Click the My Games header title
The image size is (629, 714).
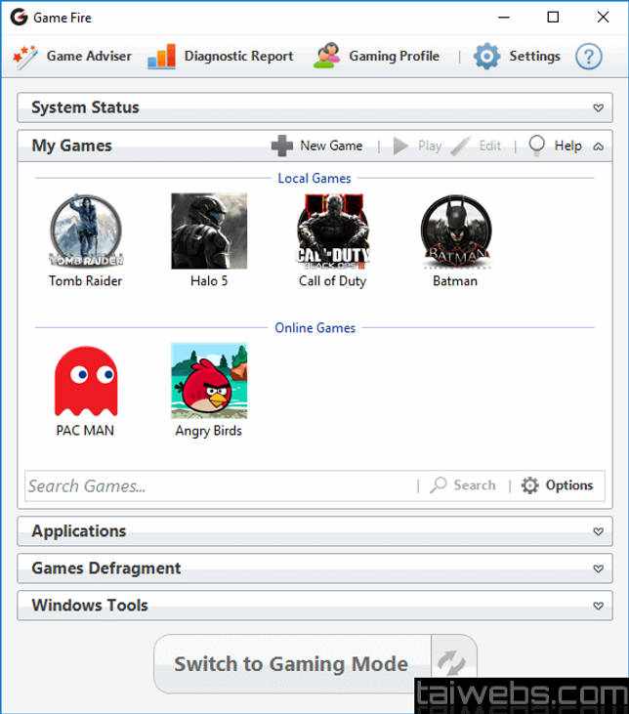[71, 146]
